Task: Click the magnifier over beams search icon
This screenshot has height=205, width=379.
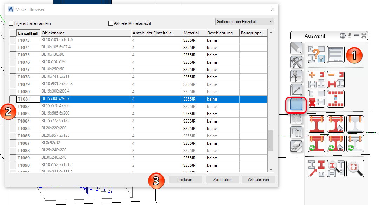Action: tap(336, 169)
